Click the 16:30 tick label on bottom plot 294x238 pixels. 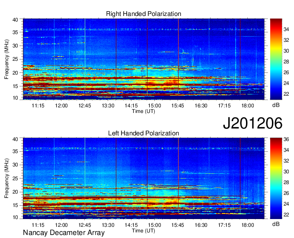click(x=201, y=225)
